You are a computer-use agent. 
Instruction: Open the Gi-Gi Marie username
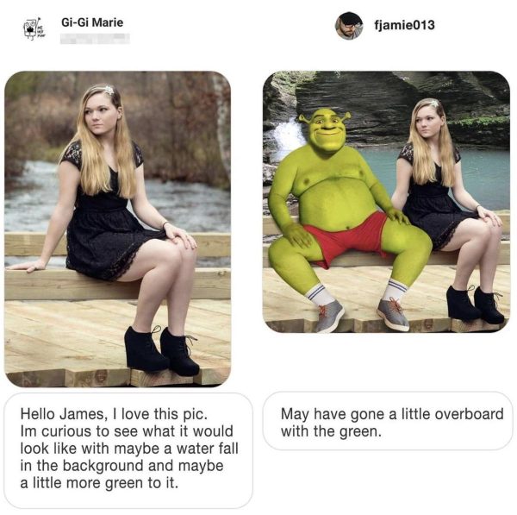point(92,22)
